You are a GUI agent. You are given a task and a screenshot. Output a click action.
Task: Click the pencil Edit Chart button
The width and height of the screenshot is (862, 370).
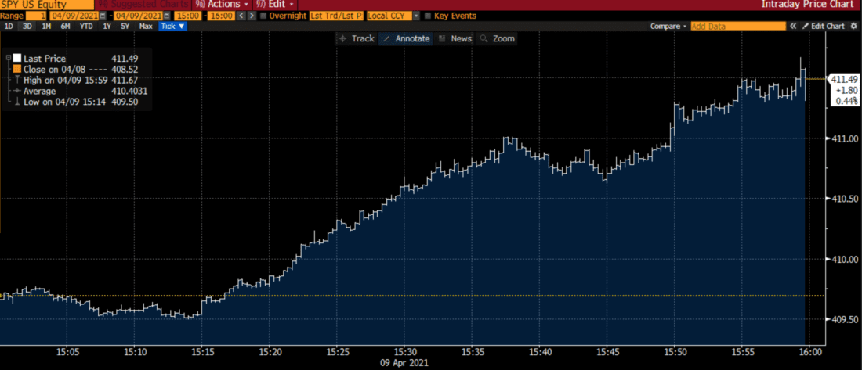824,26
